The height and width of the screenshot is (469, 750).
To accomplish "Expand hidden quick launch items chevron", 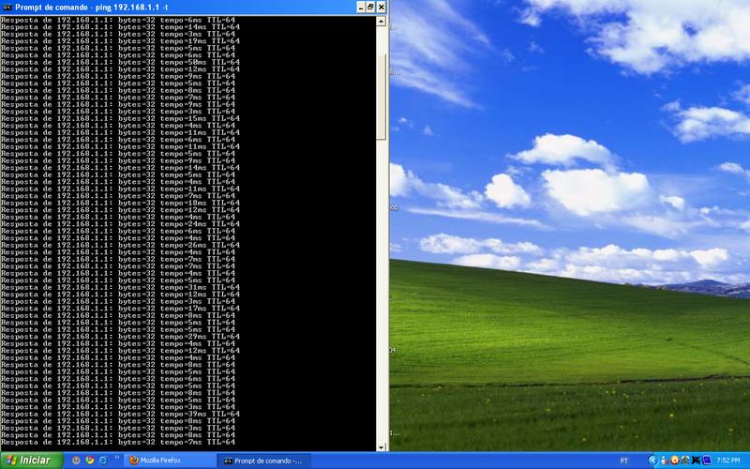I will click(116, 459).
